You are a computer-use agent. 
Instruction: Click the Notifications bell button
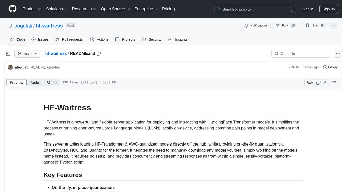click(x=256, y=26)
